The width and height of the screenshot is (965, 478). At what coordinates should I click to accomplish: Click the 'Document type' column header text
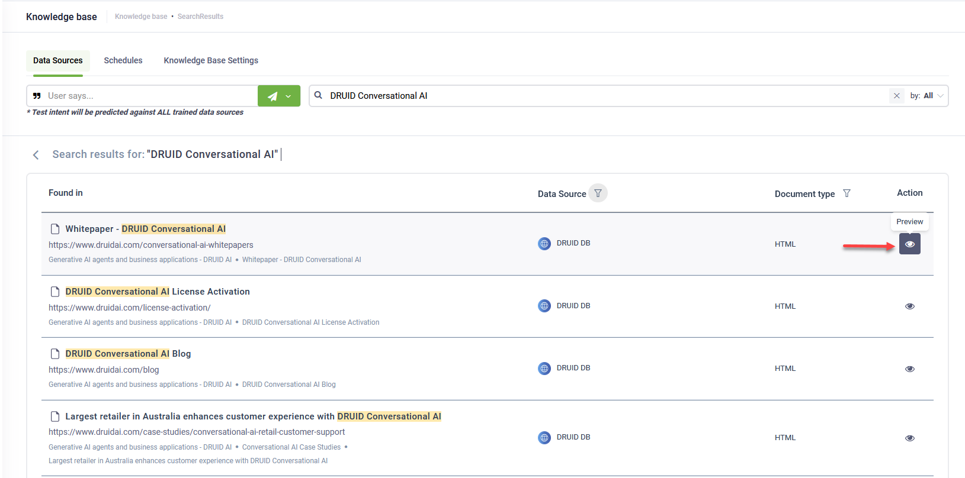point(804,194)
